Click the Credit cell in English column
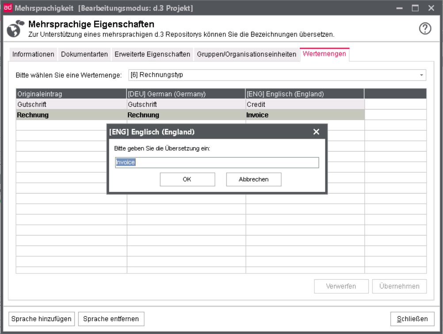The width and height of the screenshot is (443, 334). pyautogui.click(x=305, y=104)
